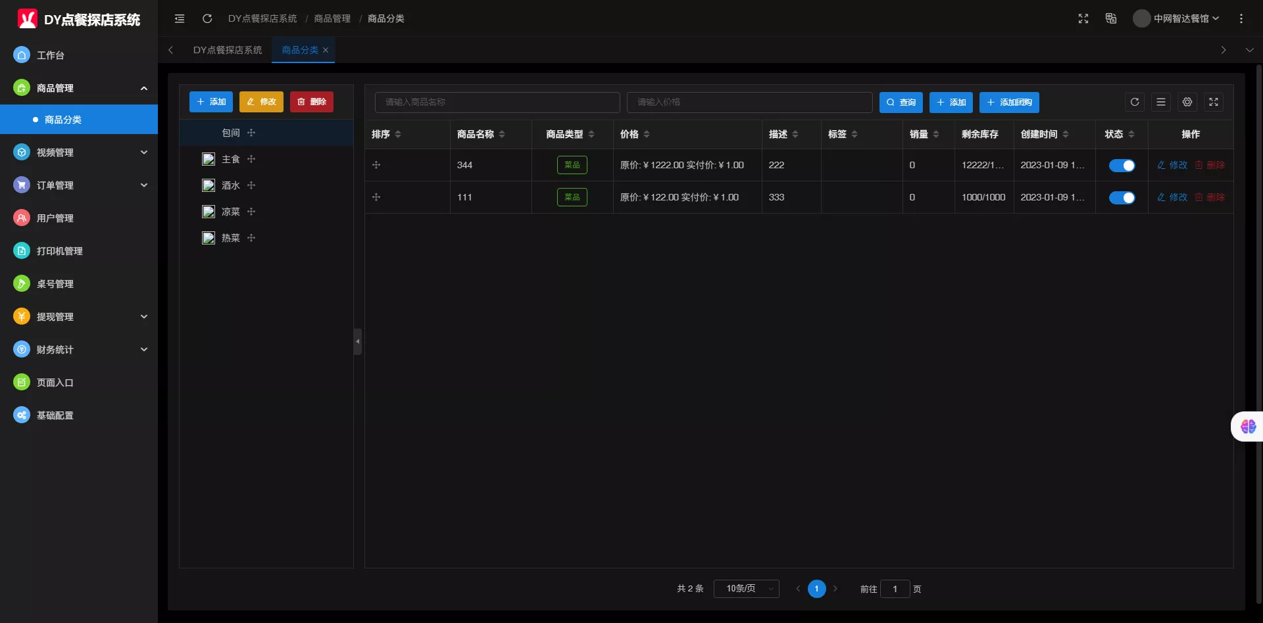Viewport: 1263px width, 623px height.
Task: Toggle status switch for product 111
Action: tap(1122, 198)
